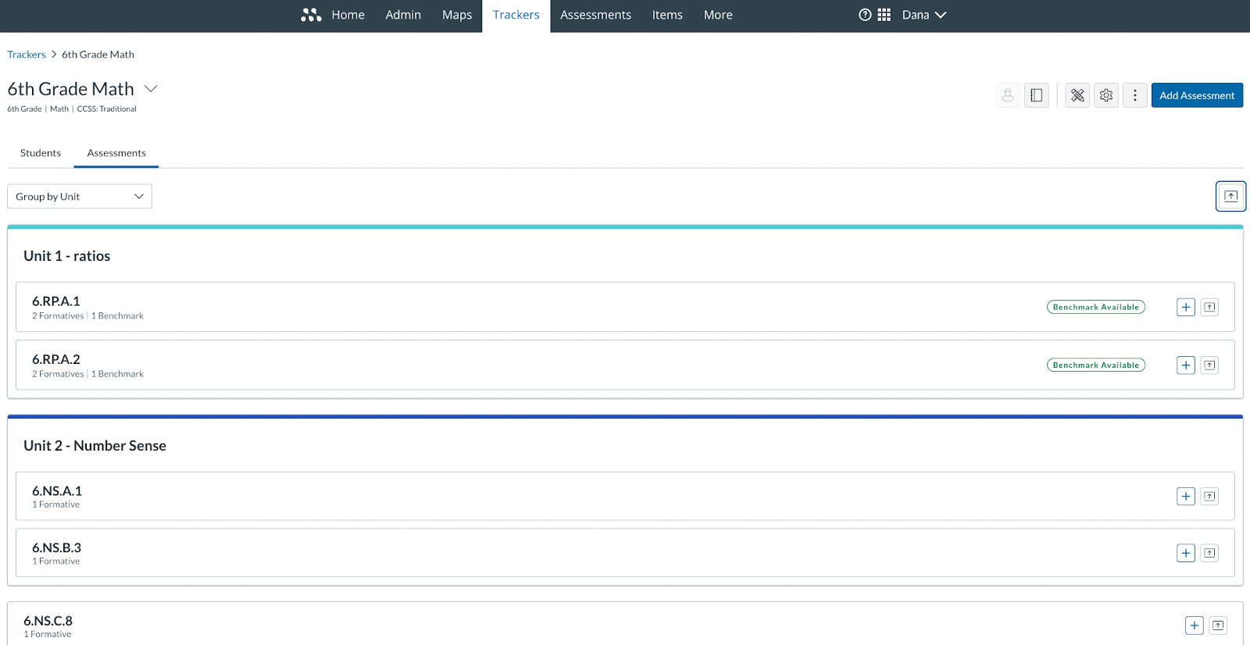The width and height of the screenshot is (1250, 645).
Task: Select the Assessments tab under the title
Action: click(x=116, y=153)
